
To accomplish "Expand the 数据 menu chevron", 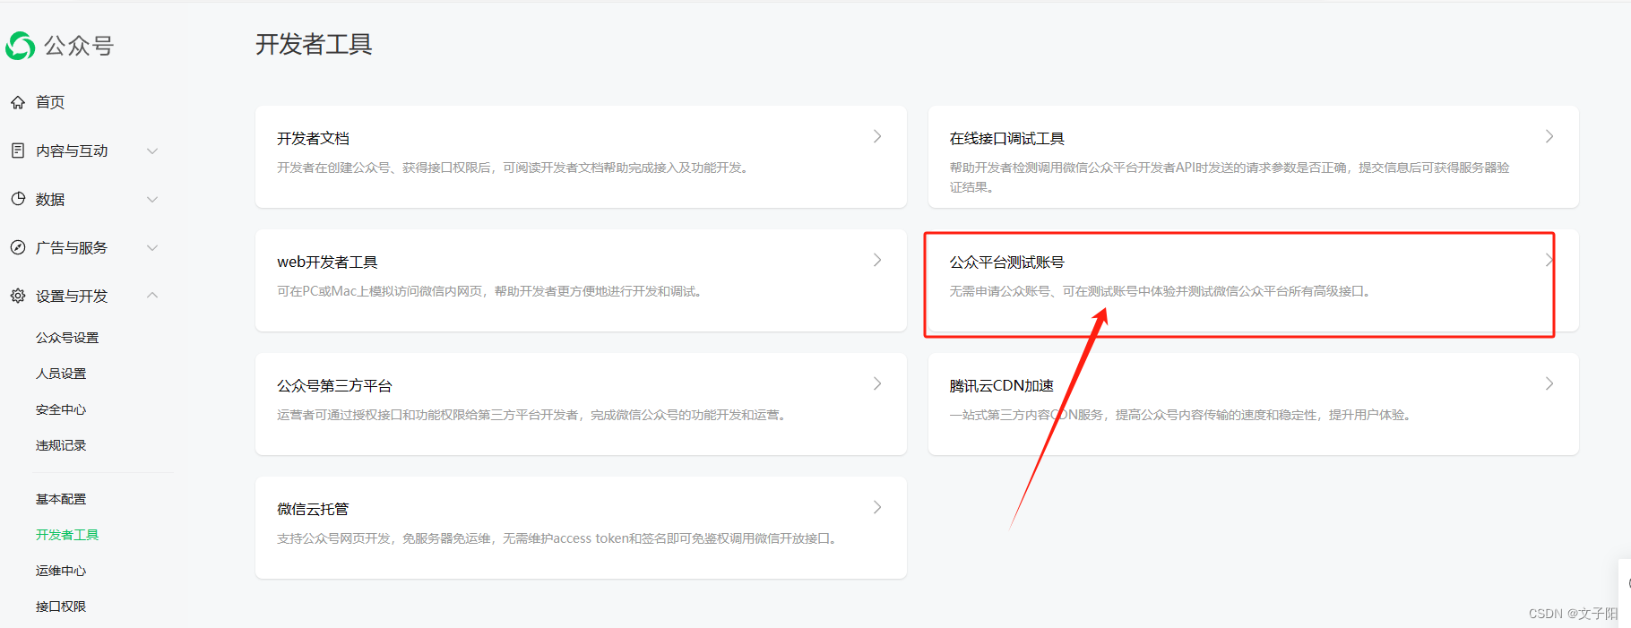I will pyautogui.click(x=152, y=199).
